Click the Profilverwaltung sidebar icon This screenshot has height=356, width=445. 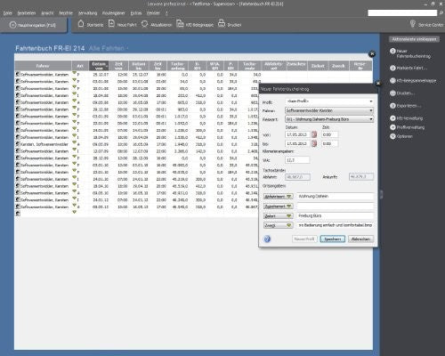point(392,127)
